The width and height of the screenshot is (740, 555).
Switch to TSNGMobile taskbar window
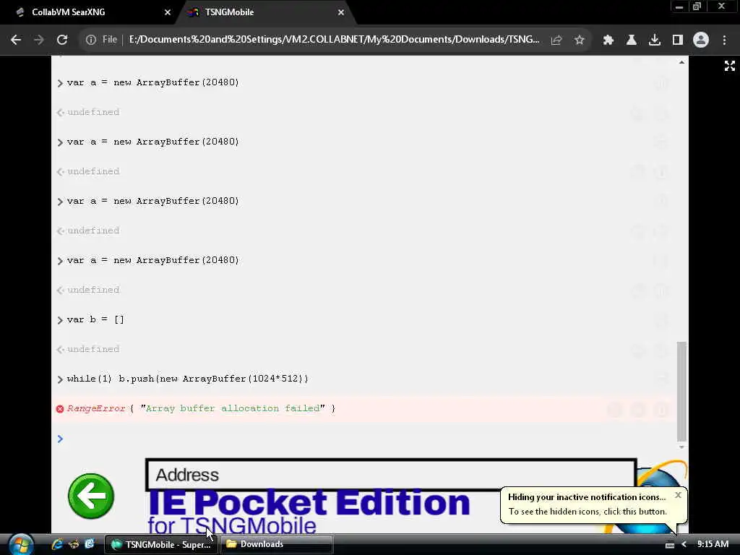[161, 544]
